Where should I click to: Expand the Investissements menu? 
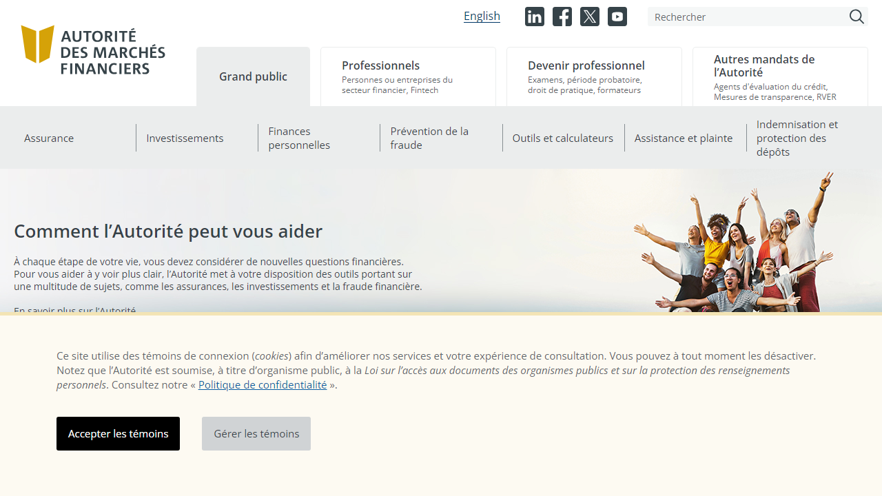185,138
